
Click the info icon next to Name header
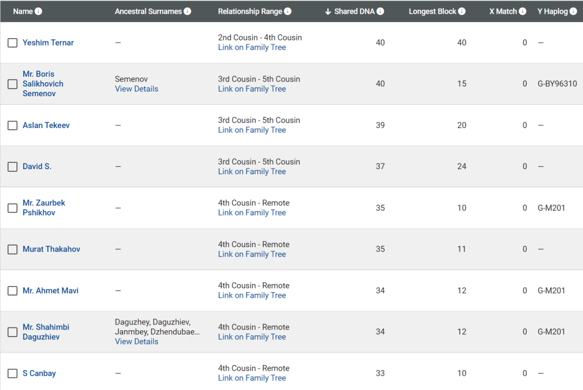(39, 11)
